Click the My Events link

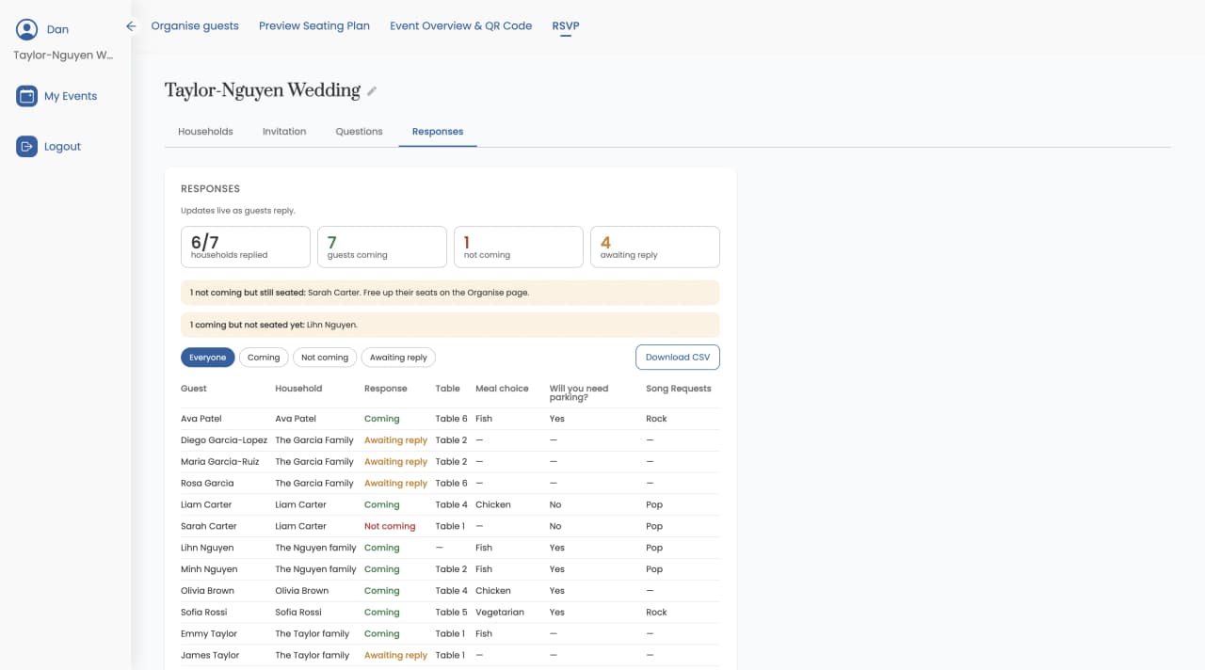pos(71,96)
